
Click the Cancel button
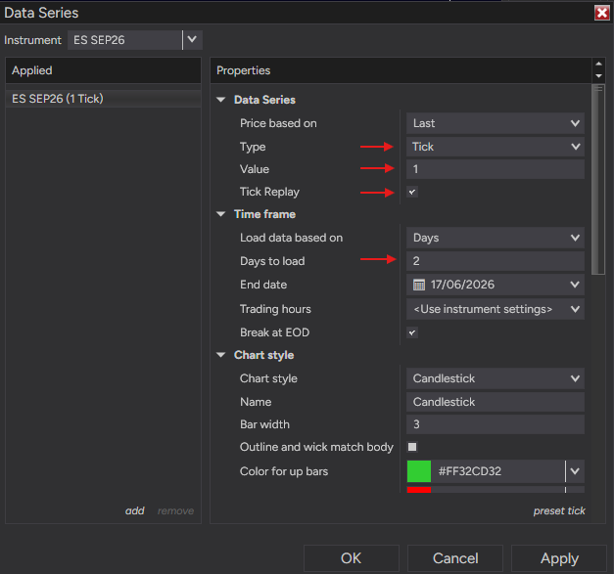click(x=455, y=558)
